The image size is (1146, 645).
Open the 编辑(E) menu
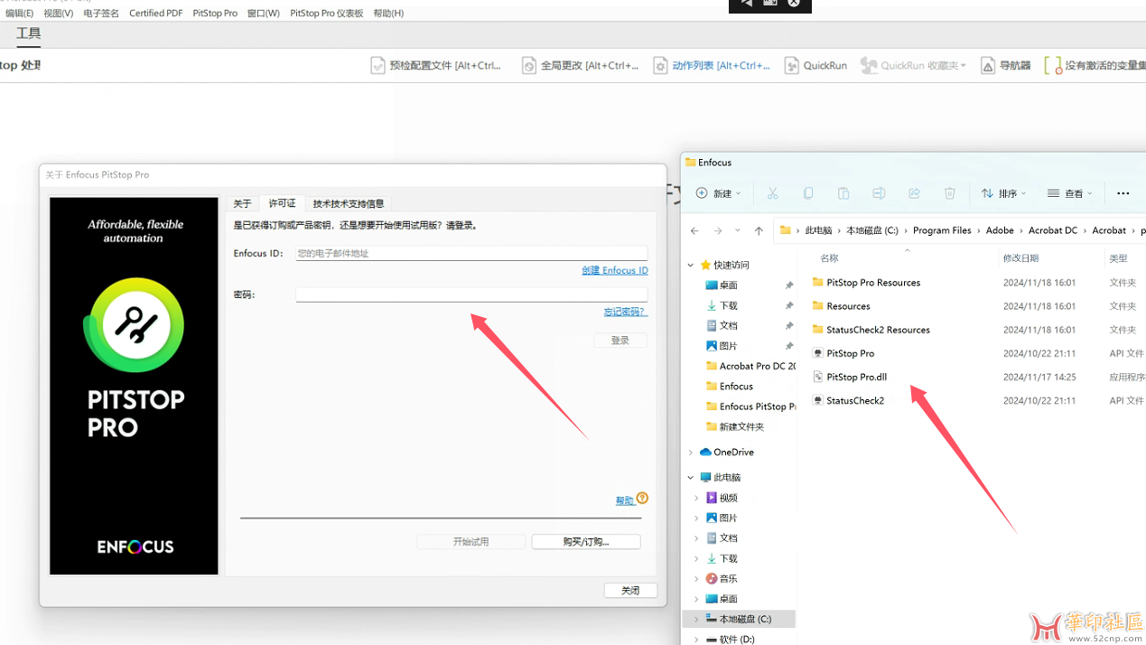click(19, 14)
